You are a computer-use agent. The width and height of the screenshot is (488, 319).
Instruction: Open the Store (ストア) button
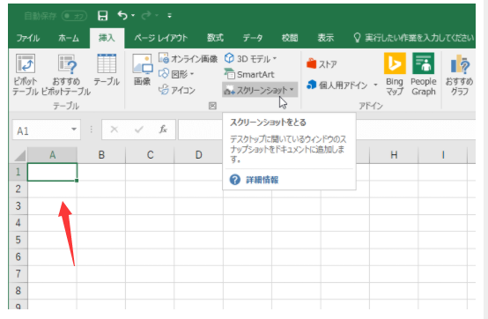tap(322, 63)
